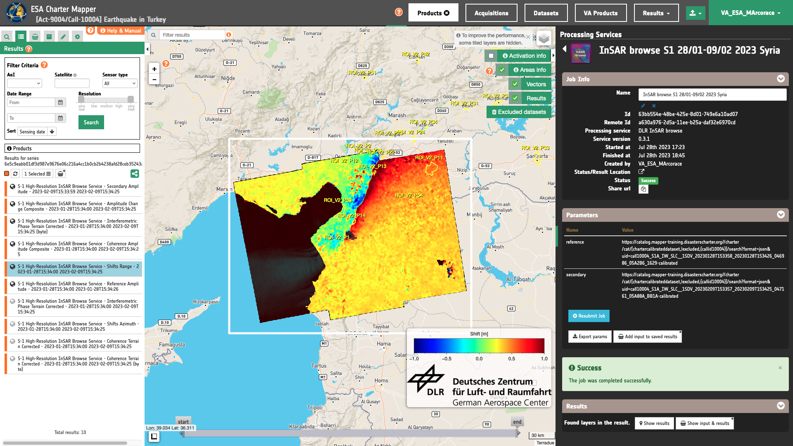793x446 pixels.
Task: Enable the Activation info layer checkbox
Action: [x=491, y=56]
